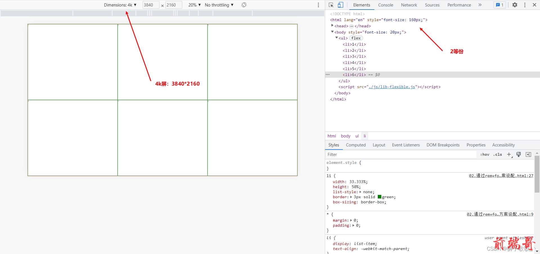Toggle the :hov element state button
Screen dimensions: 540x254
point(485,154)
